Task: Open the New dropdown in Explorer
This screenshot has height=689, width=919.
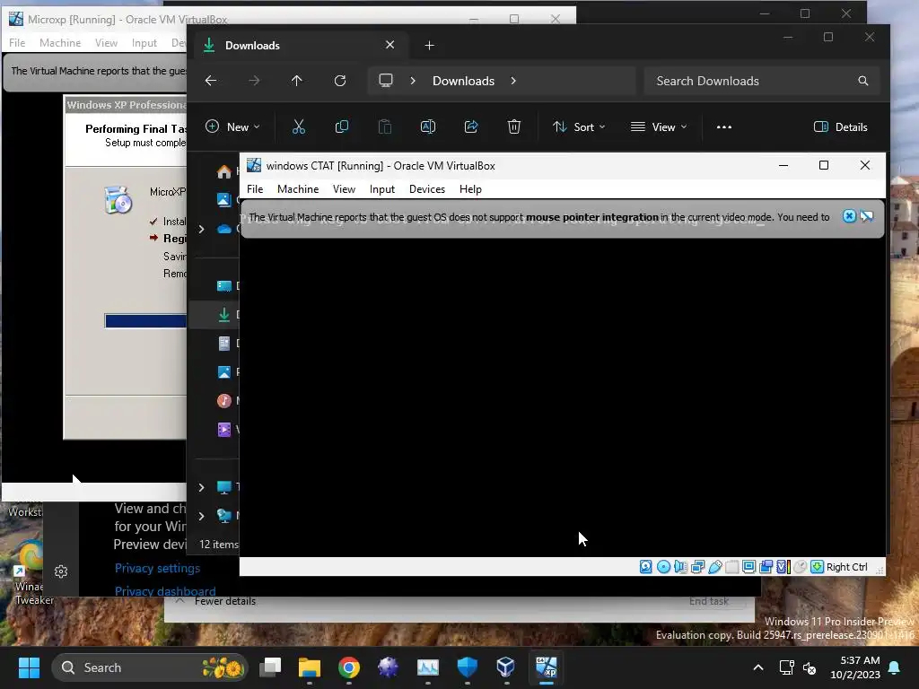Action: pos(232,126)
